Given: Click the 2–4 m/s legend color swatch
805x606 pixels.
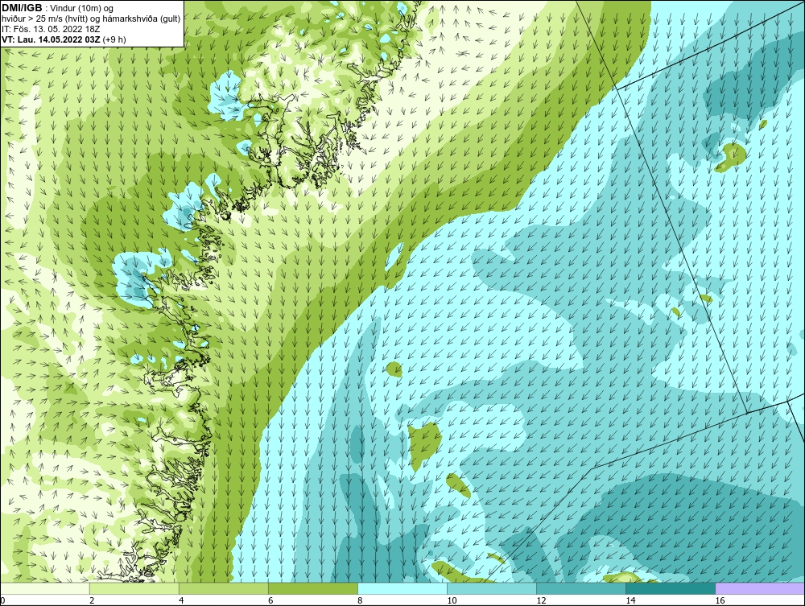Looking at the screenshot, I should click(134, 588).
